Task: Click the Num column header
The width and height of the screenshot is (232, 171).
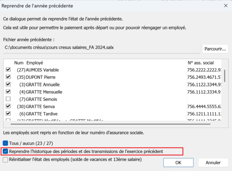Action: (x=19, y=62)
